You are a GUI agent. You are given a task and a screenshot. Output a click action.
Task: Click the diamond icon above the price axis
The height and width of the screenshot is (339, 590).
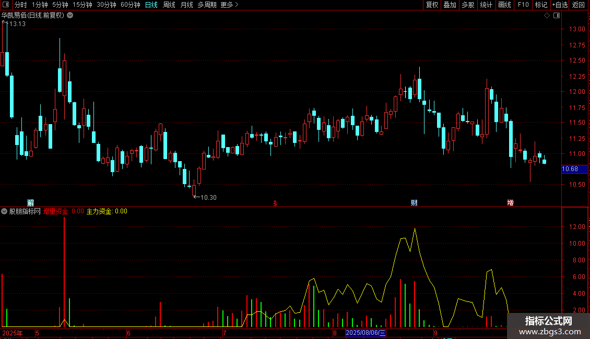click(547, 16)
